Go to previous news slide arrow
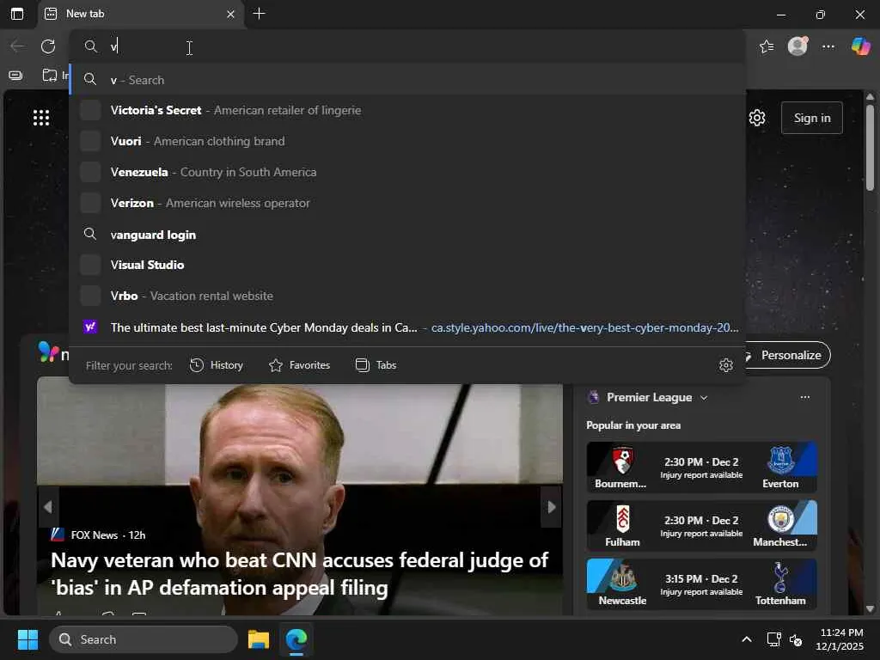Viewport: 880px width, 660px height. pyautogui.click(x=48, y=507)
